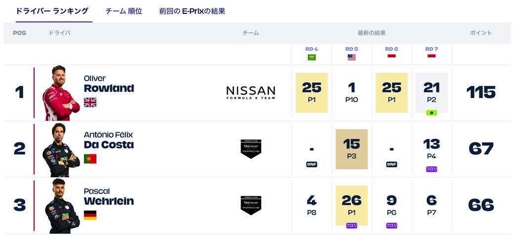
Task: Click the Saudi flag under RD 4
Action: (312, 57)
